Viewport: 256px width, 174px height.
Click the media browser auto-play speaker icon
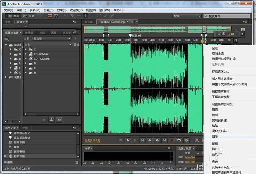59,120
